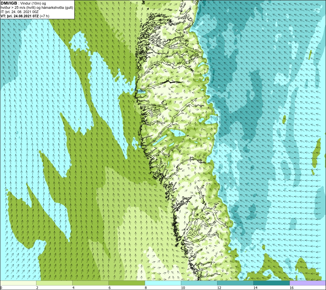
Task: Click the 'DMI/IGB' title text
Action: (9, 3)
